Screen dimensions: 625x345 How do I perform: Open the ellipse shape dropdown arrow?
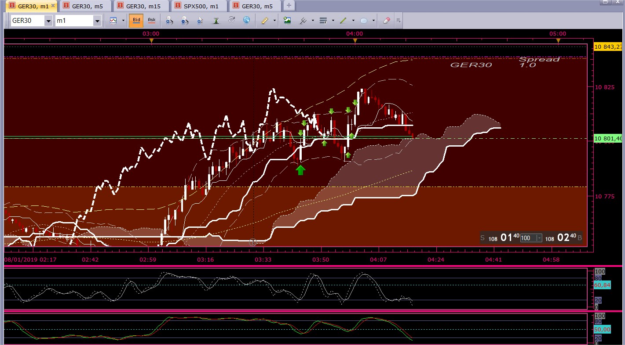pos(373,20)
